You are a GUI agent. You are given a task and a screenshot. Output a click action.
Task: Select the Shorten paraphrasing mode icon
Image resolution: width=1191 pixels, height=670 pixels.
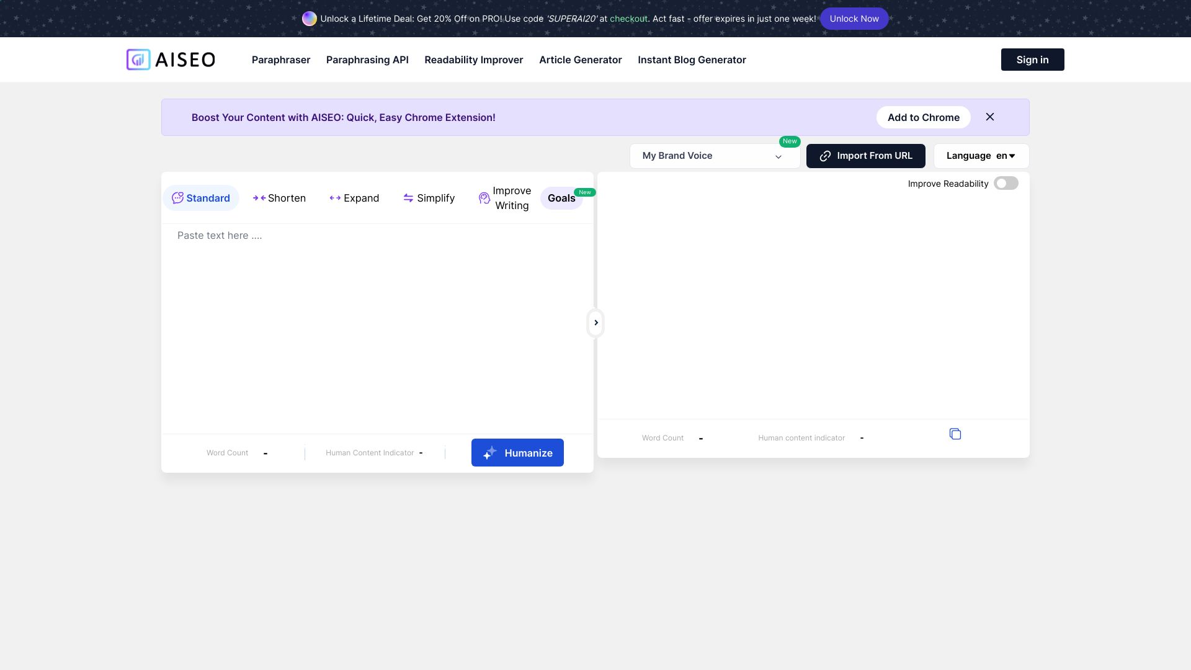(x=259, y=198)
